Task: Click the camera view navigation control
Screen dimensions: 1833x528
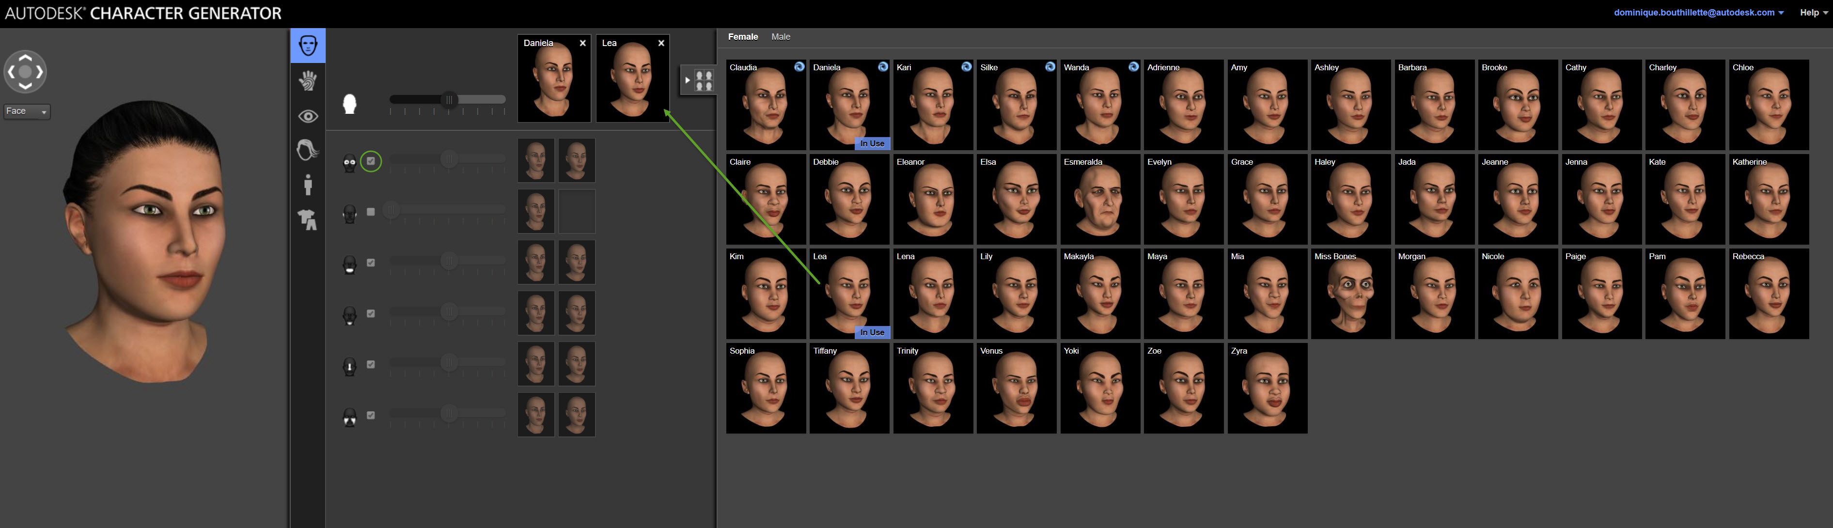Action: pyautogui.click(x=26, y=72)
